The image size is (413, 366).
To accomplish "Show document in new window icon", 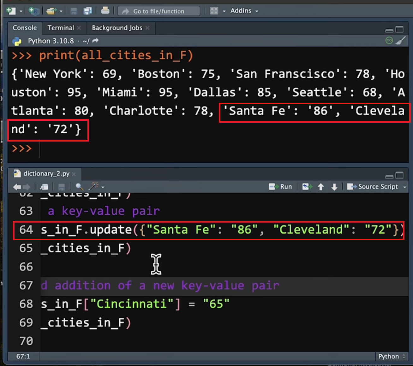I will coord(44,187).
